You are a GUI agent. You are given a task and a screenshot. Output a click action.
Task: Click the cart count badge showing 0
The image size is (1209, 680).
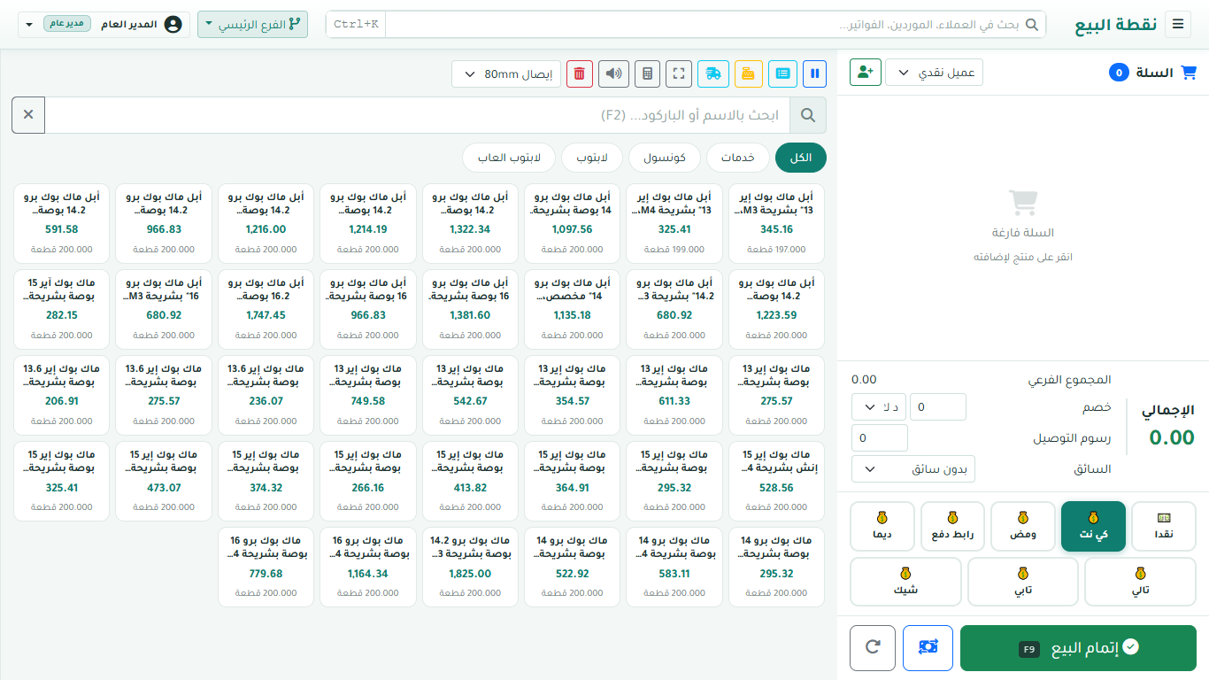[x=1119, y=73]
